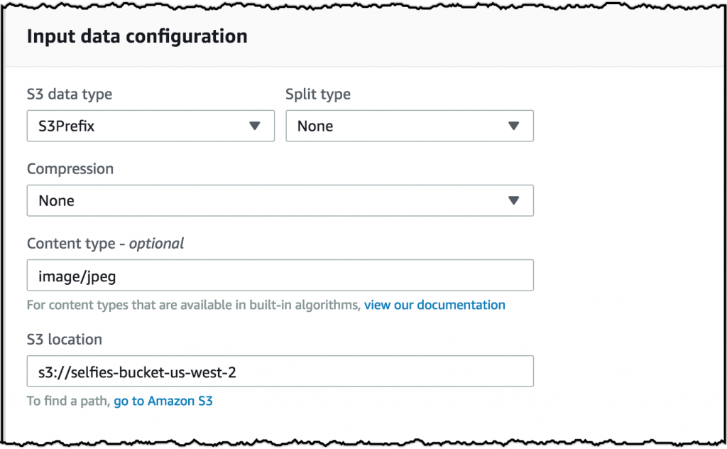
Task: Click the 'S3 data type' label
Action: (70, 94)
